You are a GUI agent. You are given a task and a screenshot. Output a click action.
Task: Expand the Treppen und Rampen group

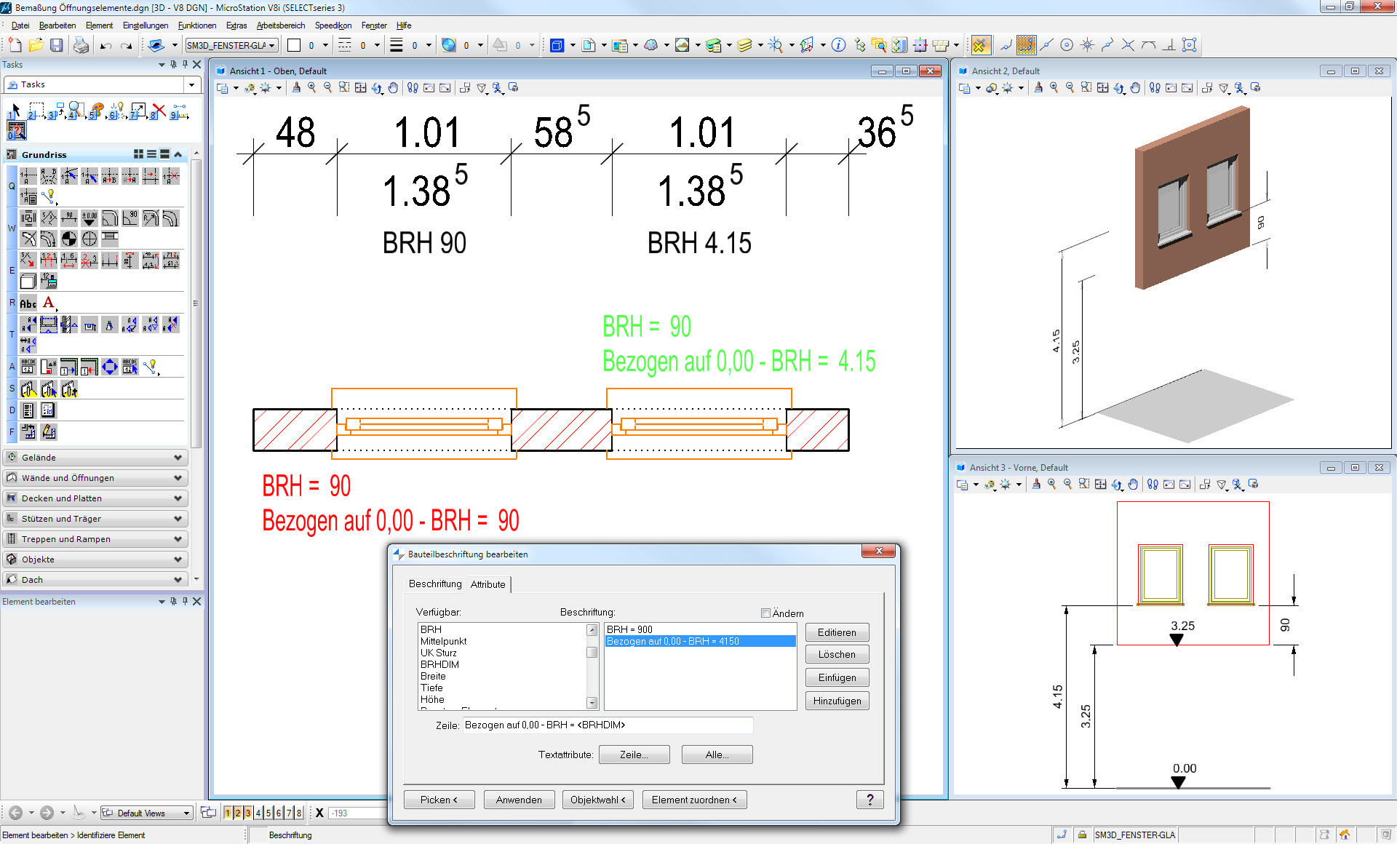pos(95,539)
